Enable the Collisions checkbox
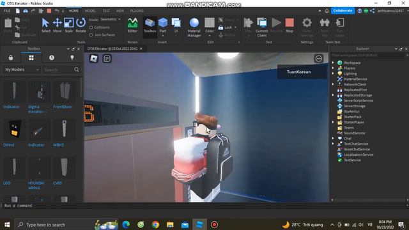 [91, 27]
